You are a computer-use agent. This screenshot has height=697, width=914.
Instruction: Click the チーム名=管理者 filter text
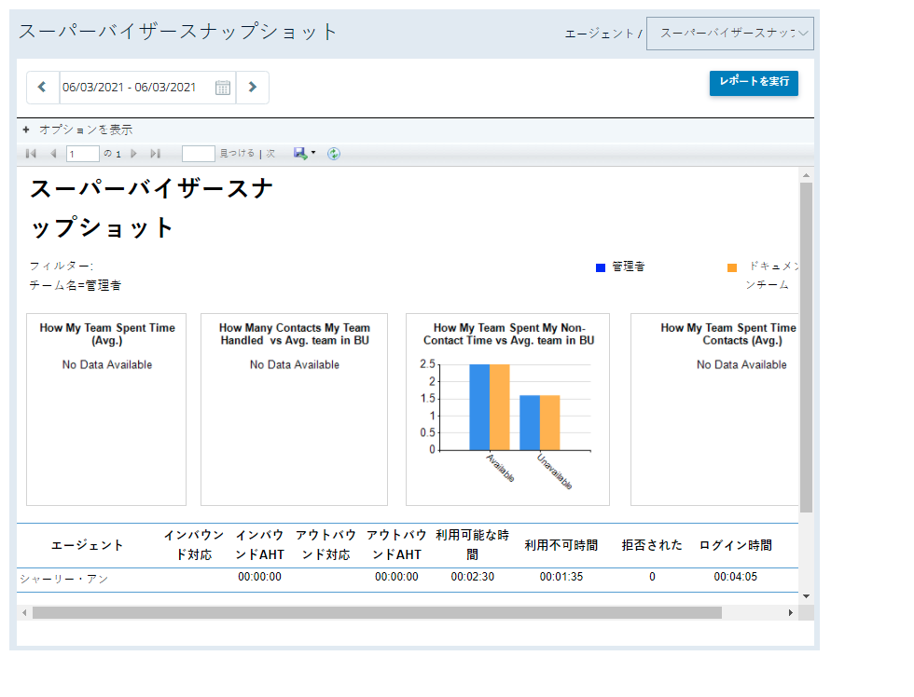coord(76,285)
